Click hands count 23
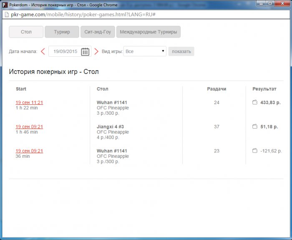 point(216,151)
